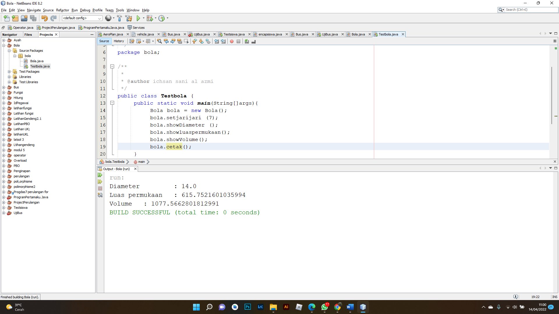Screen dimensions: 559x314
Task: Click the New Project toolbar icon
Action: (15, 18)
